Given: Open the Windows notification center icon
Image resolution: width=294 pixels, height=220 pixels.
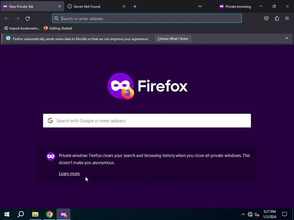Looking at the screenshot, I should click(x=285, y=214).
